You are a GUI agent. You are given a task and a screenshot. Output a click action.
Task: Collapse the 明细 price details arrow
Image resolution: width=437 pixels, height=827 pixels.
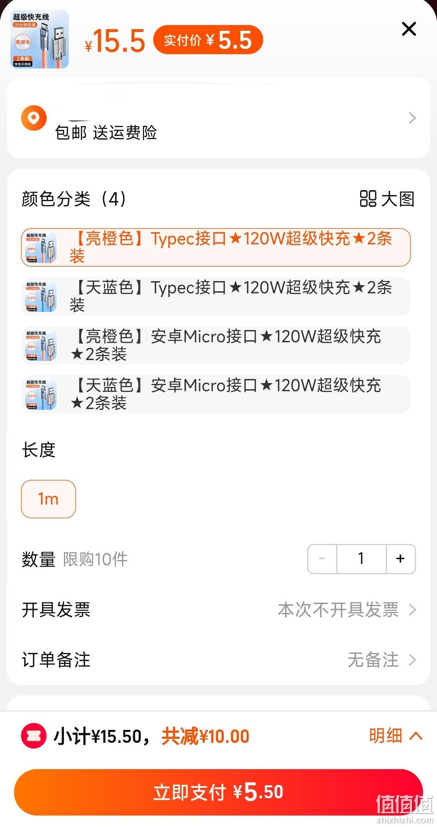coord(416,736)
